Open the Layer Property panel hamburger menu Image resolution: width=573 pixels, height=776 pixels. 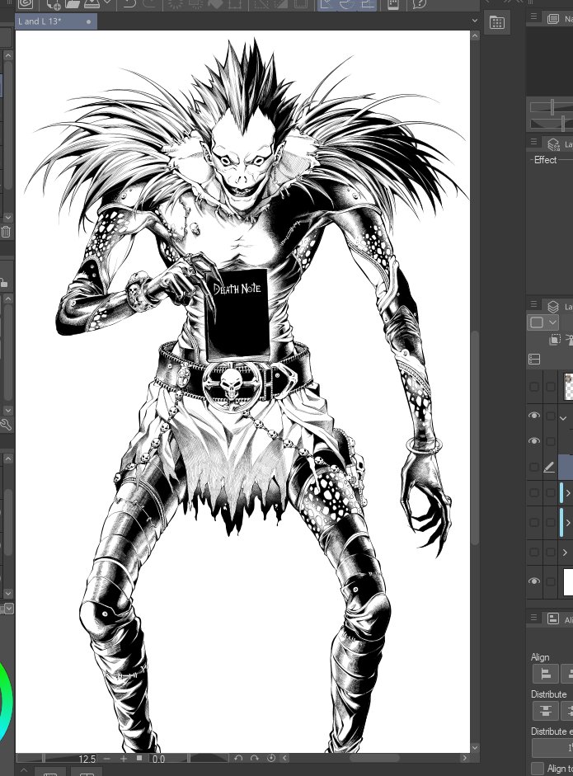pos(533,142)
